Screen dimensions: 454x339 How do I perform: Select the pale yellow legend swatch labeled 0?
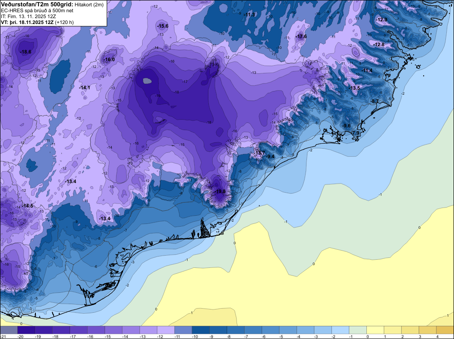coord(375,330)
